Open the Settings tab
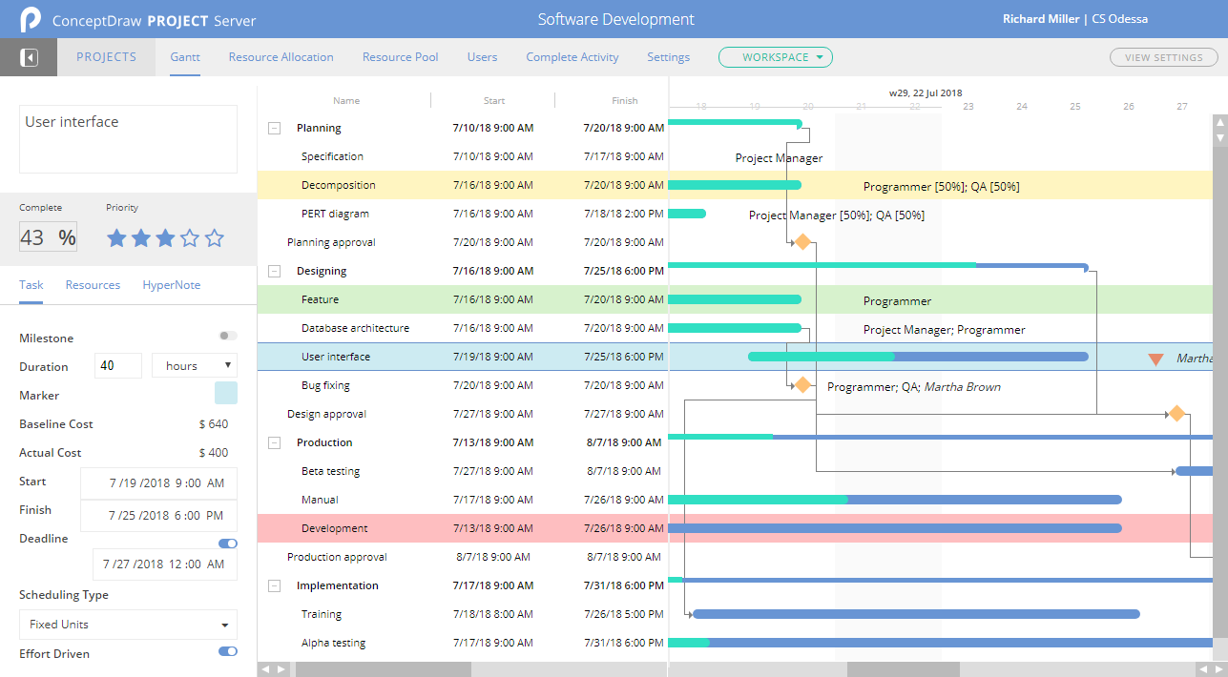Image resolution: width=1228 pixels, height=677 pixels. tap(668, 57)
